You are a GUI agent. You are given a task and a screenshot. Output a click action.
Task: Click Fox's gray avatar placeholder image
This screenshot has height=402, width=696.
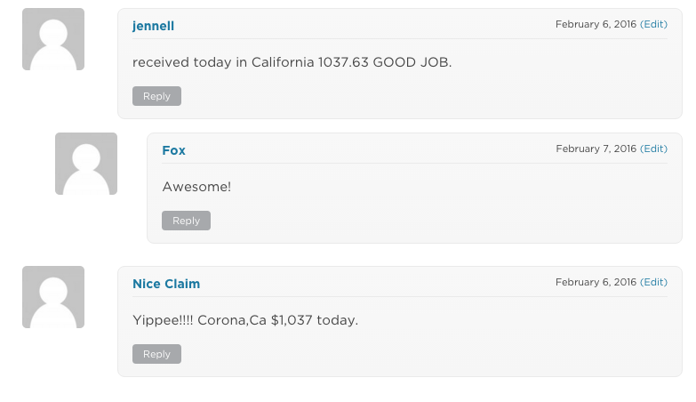click(86, 164)
